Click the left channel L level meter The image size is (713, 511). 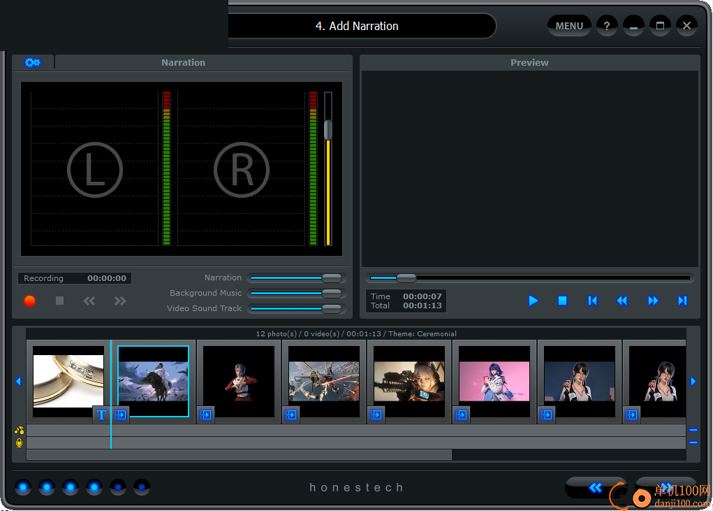tap(166, 168)
